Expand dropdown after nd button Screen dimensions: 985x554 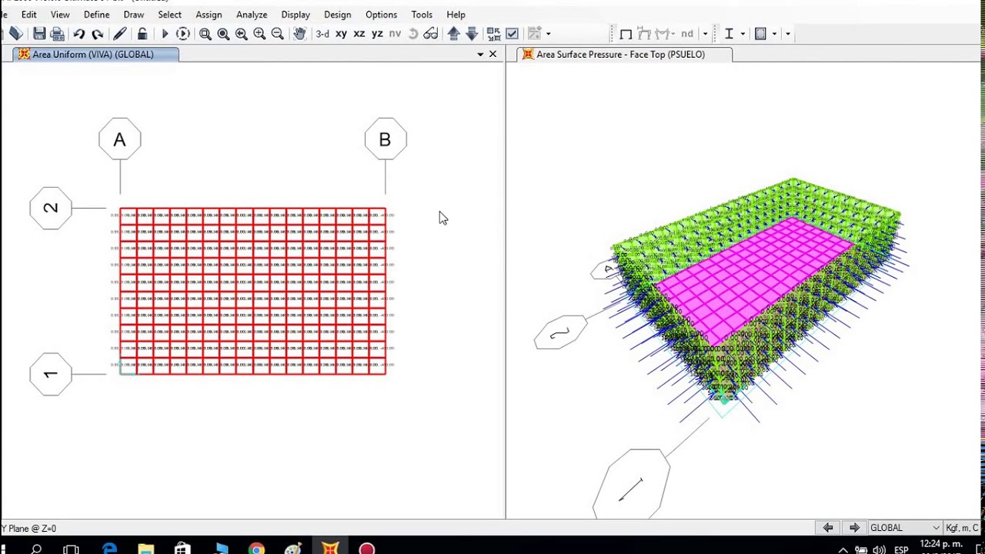pyautogui.click(x=705, y=34)
